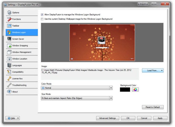Uncheck Allow DisplayFusion to manage Logon Background
175x127 pixels.
pyautogui.click(x=42, y=15)
